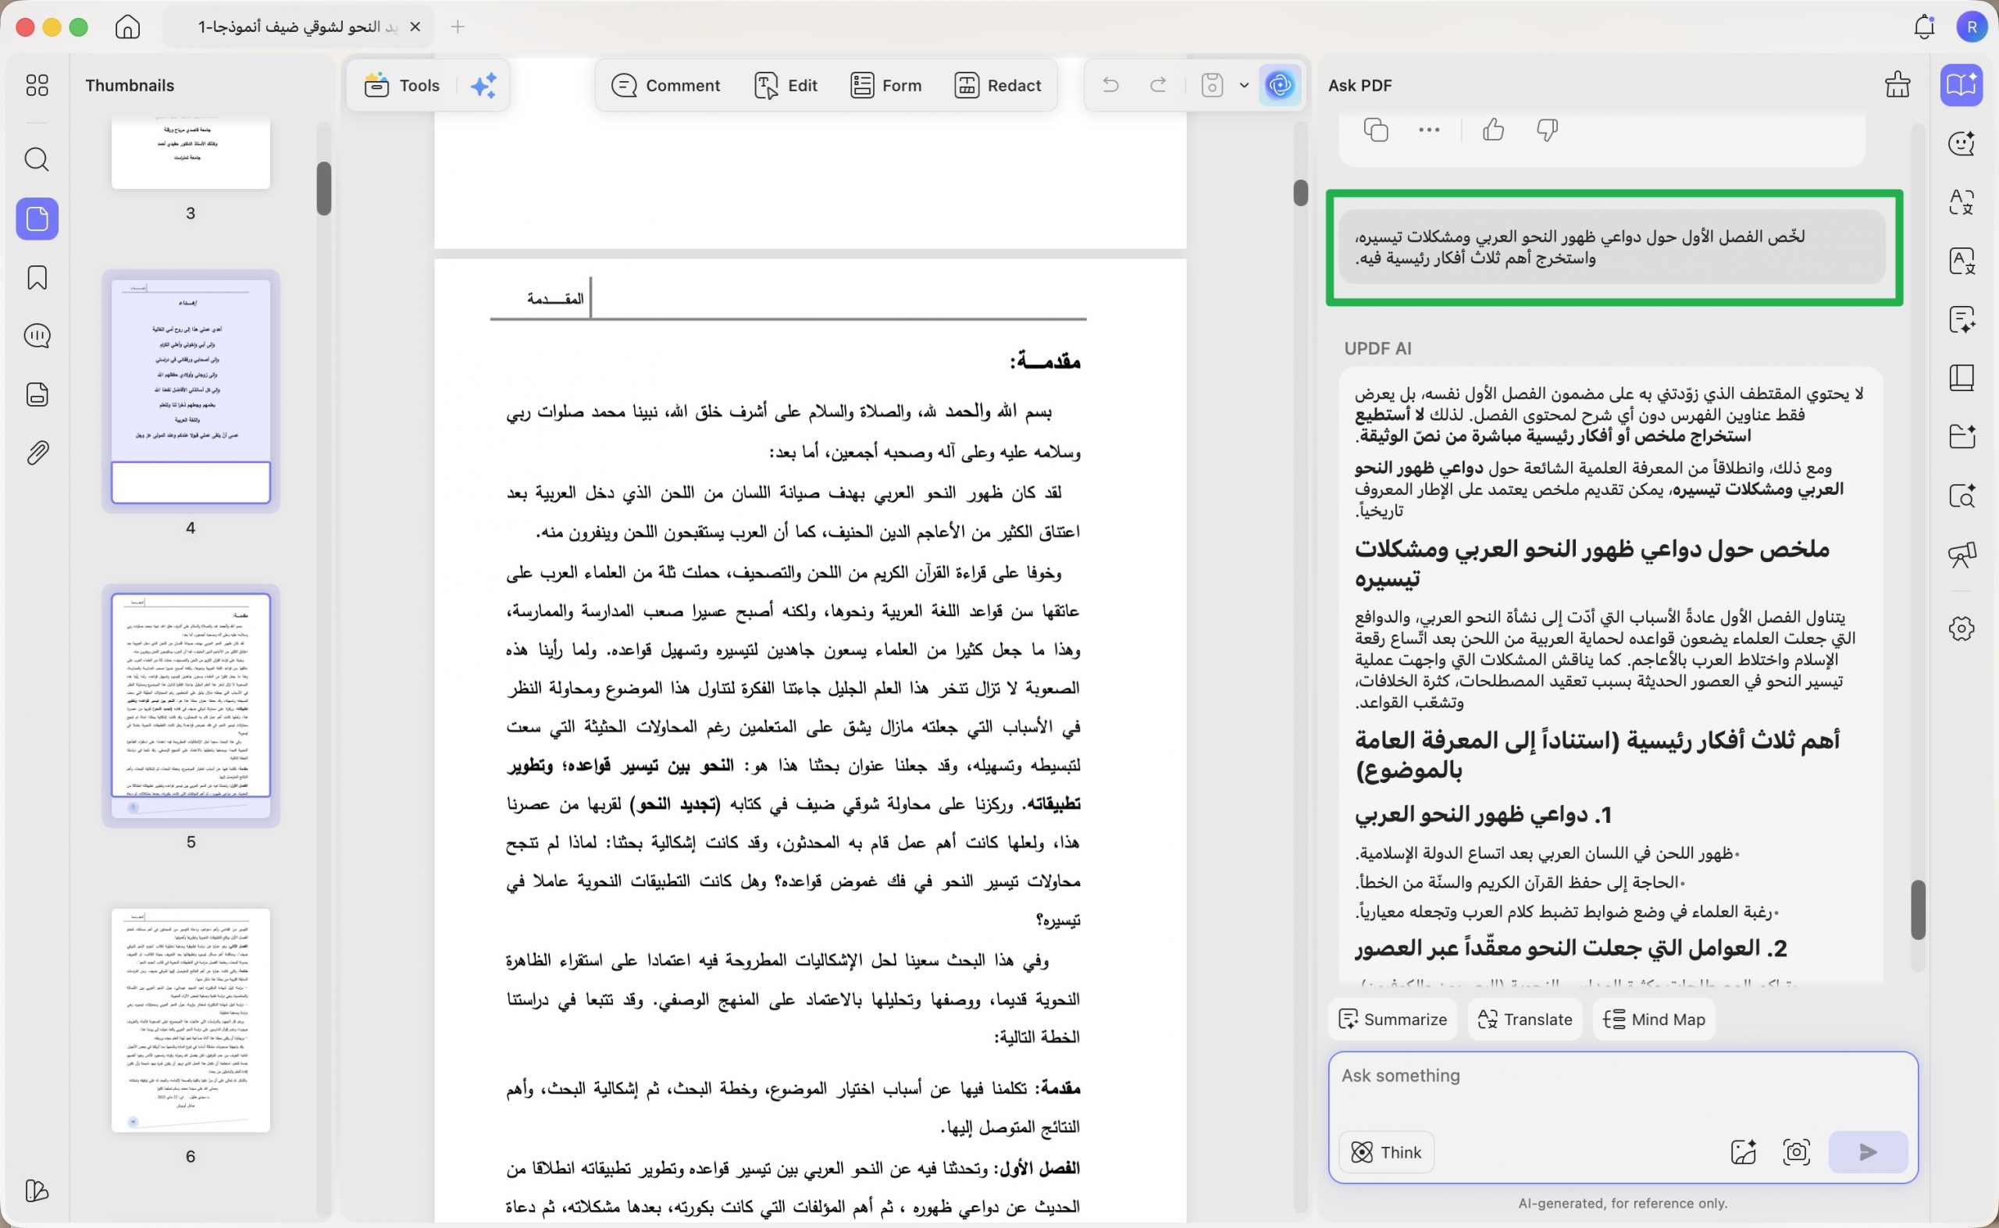Click the thumbnails panel scrollbar
The image size is (1999, 1228).
[324, 188]
